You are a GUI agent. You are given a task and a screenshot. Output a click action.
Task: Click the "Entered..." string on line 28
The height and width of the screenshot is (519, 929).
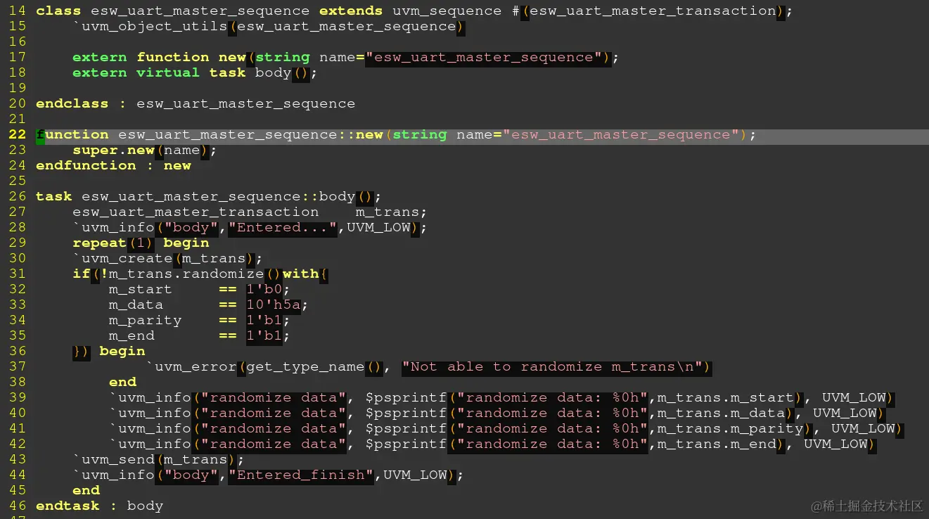[x=283, y=228]
